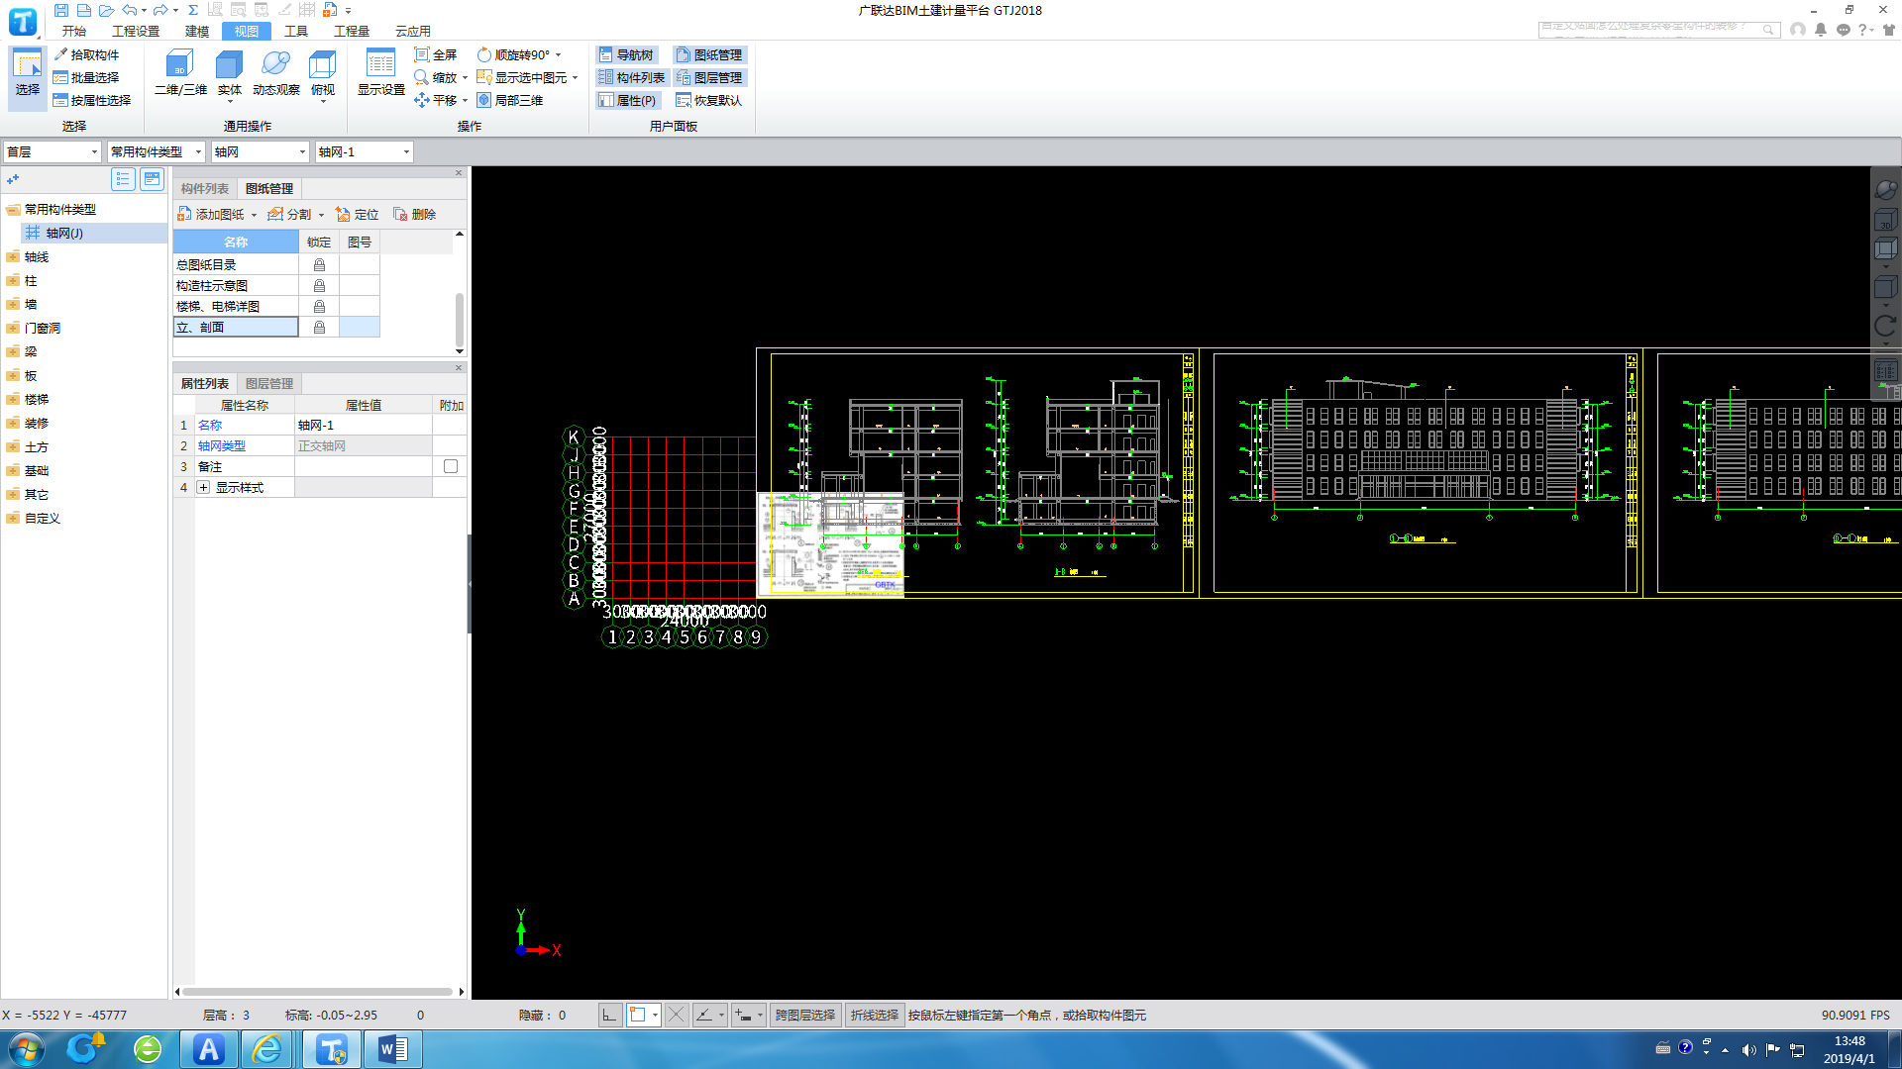The width and height of the screenshot is (1902, 1069).
Task: Open the 云应用 ribbon tab
Action: click(413, 31)
